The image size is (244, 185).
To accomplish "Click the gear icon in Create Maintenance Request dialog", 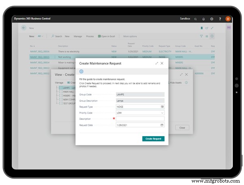I will click(x=81, y=71).
